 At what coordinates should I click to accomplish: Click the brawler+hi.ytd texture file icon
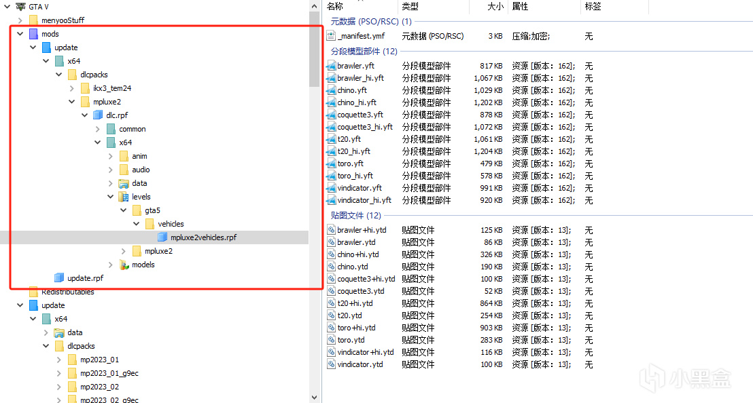(x=332, y=229)
